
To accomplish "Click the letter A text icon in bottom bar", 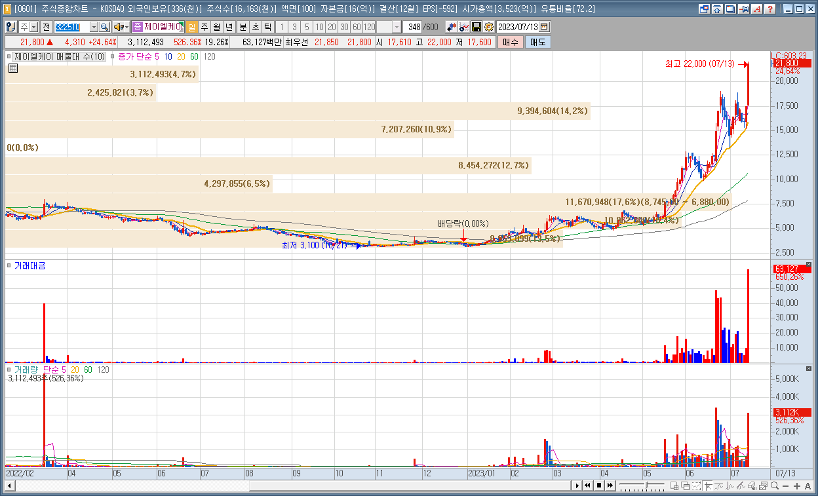I will 808,486.
